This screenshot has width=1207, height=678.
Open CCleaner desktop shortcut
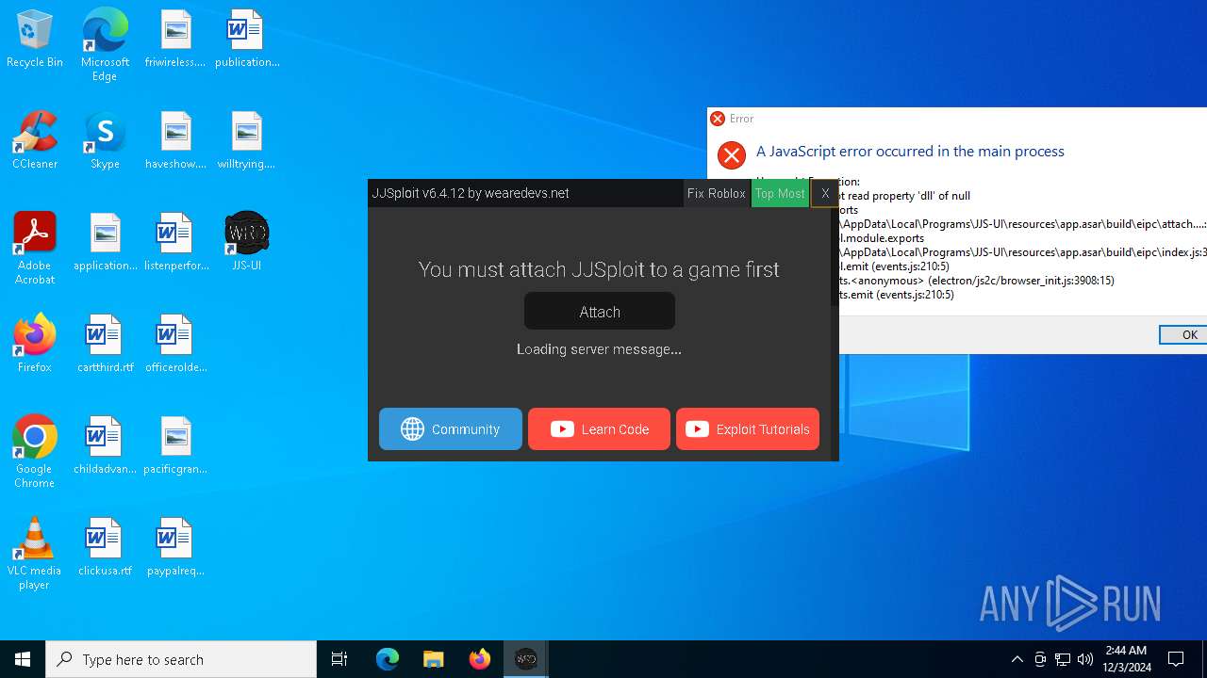tap(35, 141)
